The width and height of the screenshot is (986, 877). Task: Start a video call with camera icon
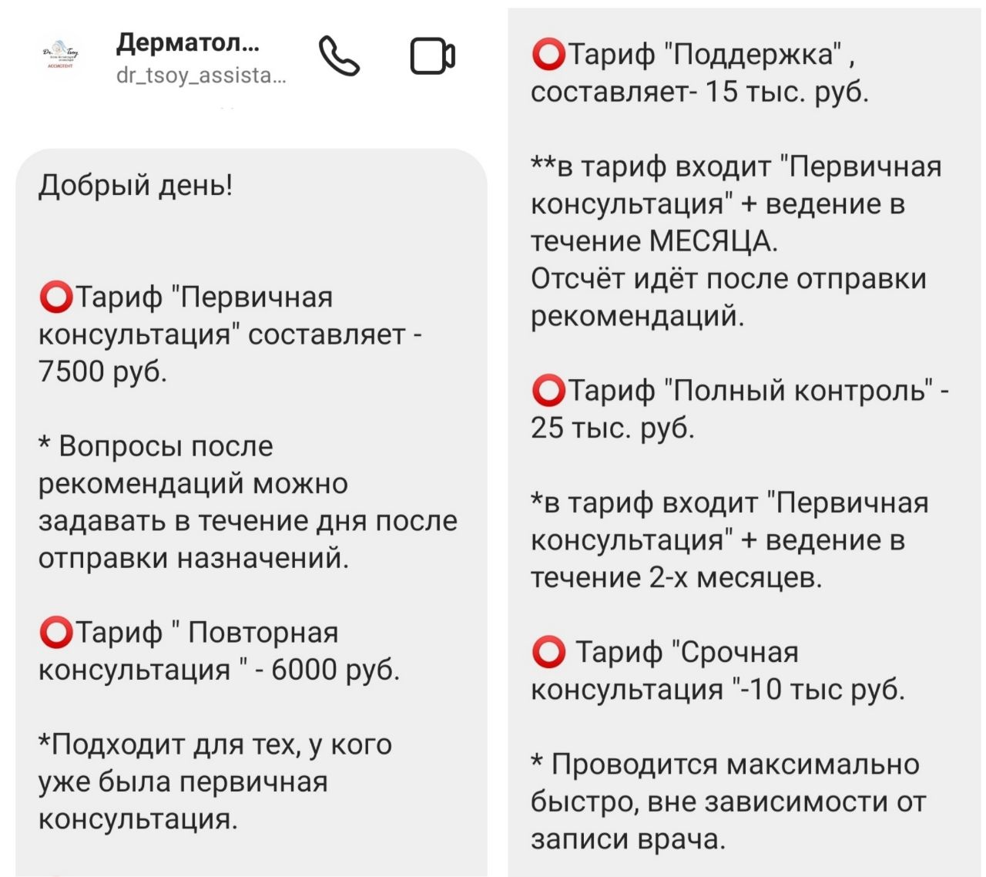pos(432,56)
